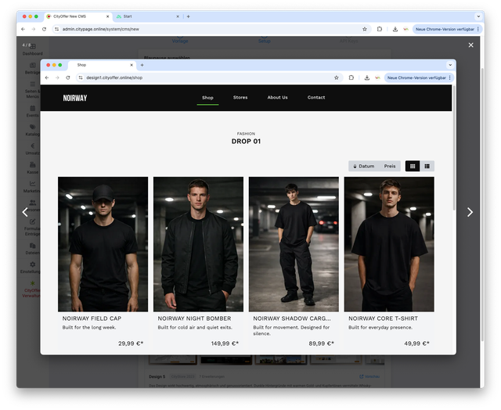501x410 pixels.
Task: Switch to grid view layout
Action: coord(413,166)
